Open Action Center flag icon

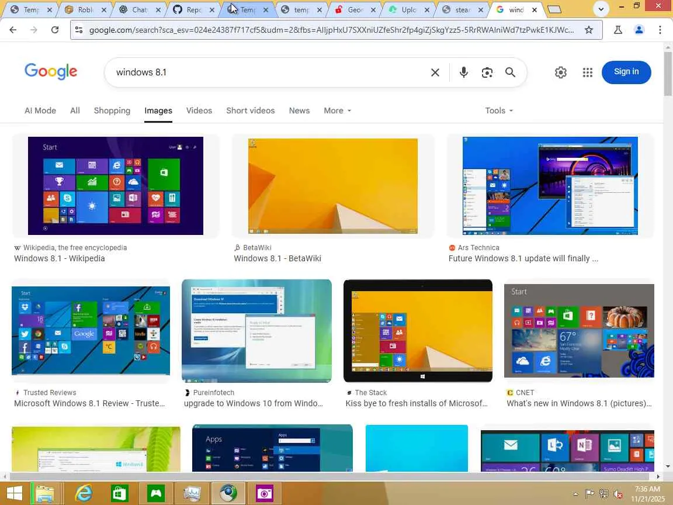tap(590, 494)
